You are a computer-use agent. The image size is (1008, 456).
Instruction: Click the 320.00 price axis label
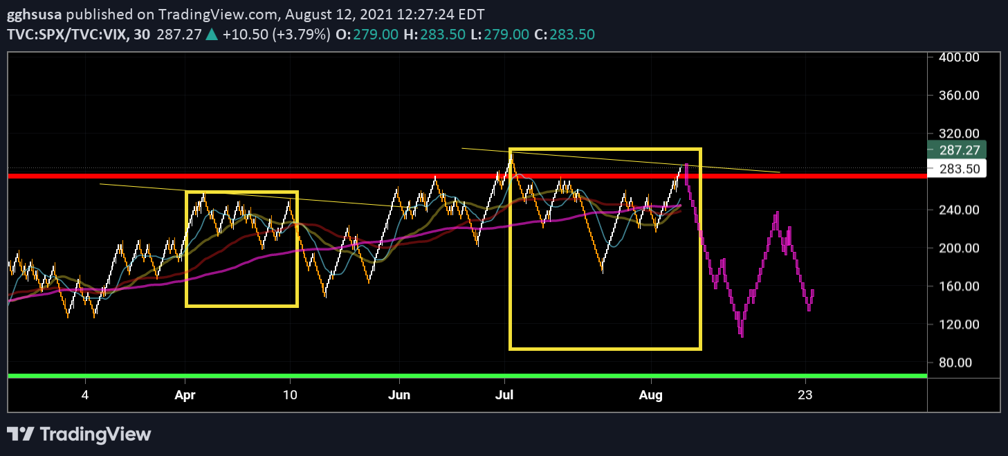coord(959,134)
